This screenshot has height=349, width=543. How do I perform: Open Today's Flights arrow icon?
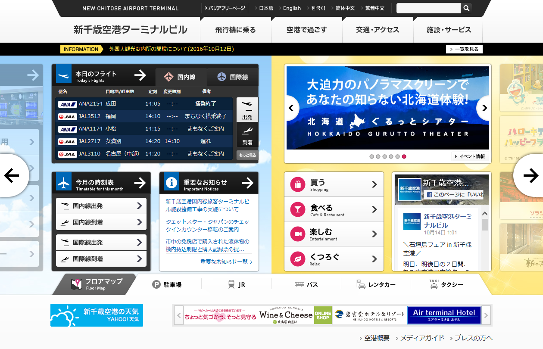click(x=140, y=75)
